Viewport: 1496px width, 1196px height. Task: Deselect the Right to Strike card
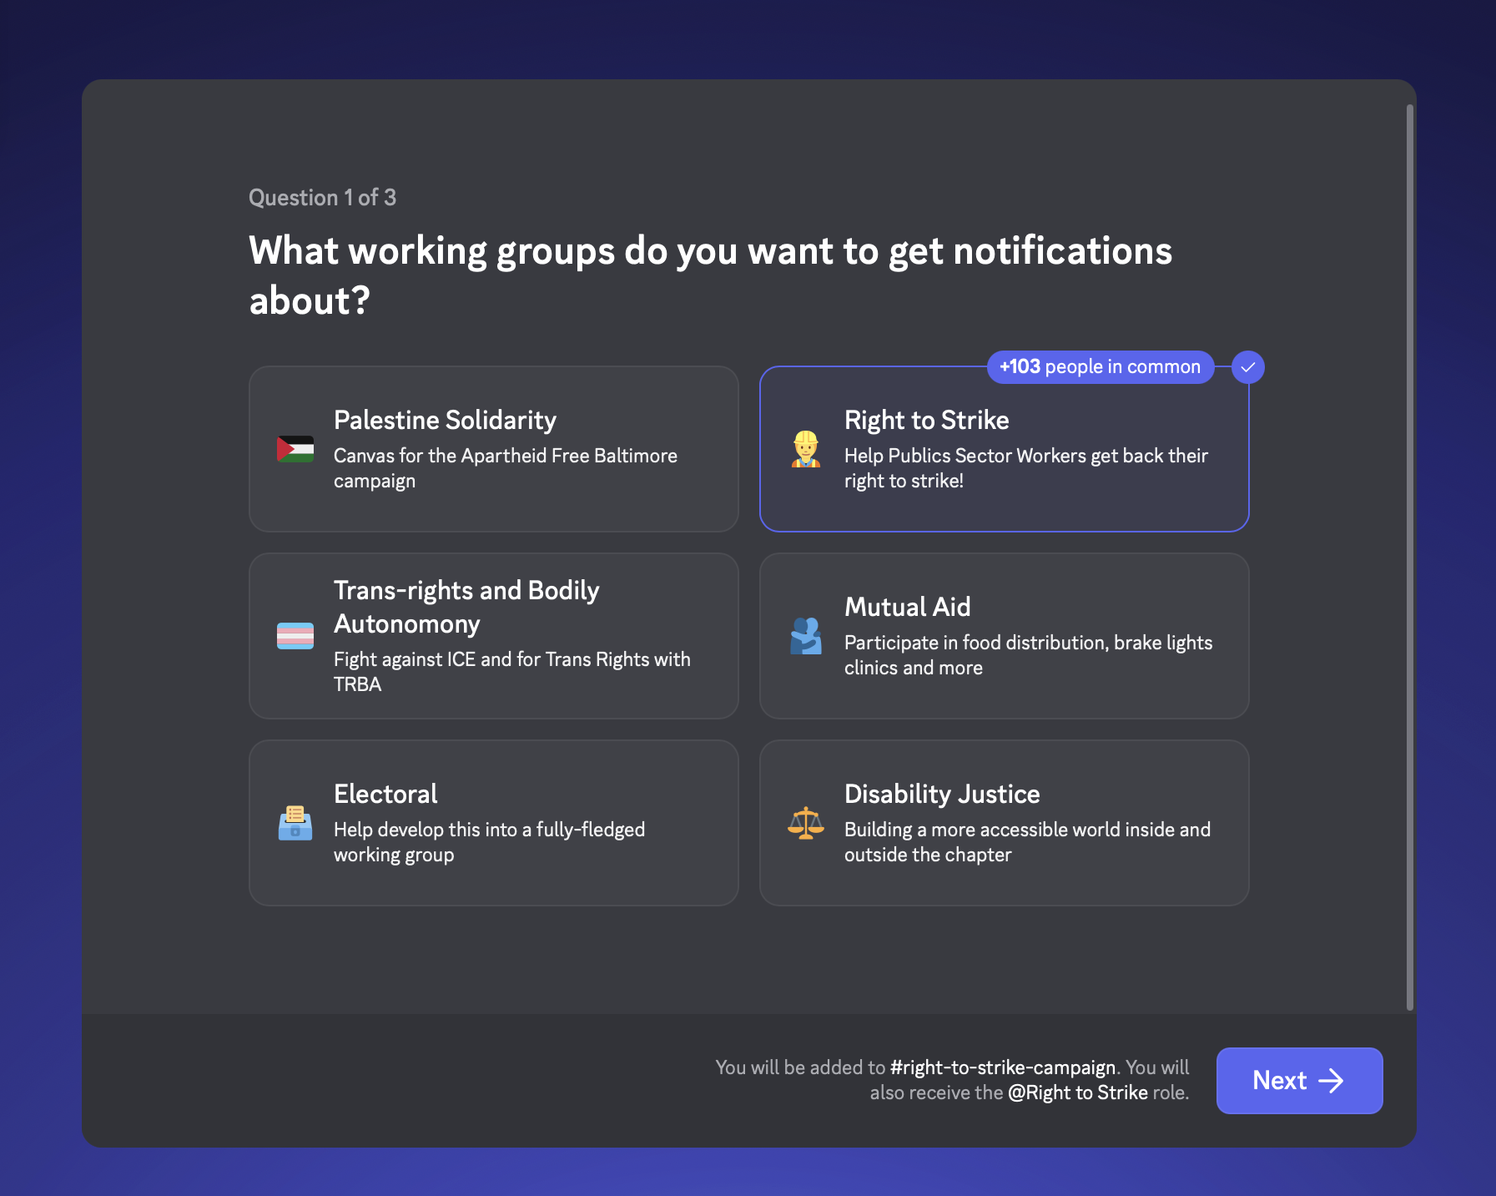[1005, 449]
